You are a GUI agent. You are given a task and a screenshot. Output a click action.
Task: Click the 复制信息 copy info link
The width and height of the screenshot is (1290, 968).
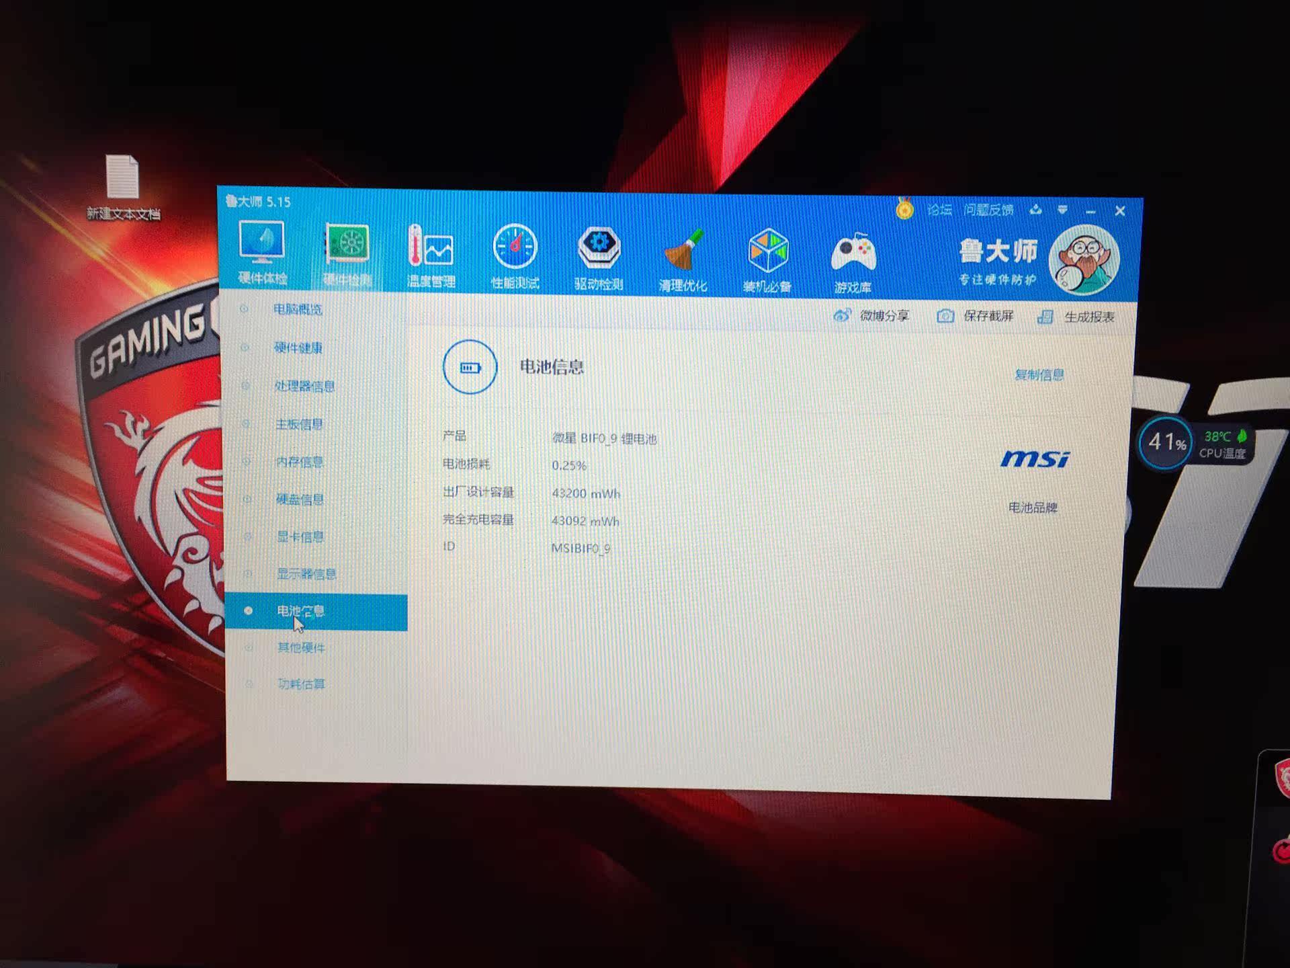tap(1039, 374)
